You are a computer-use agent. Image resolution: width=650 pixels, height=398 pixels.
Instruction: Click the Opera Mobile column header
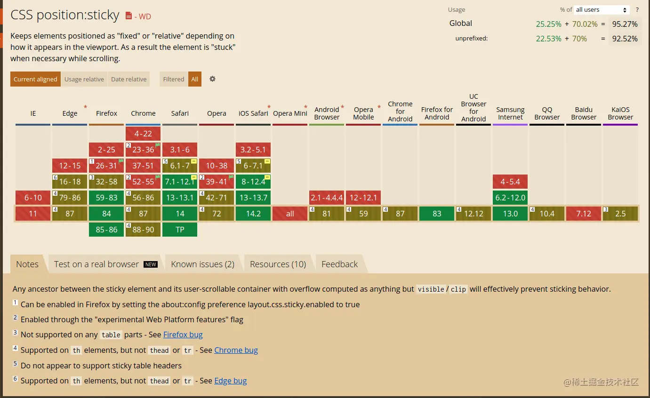coord(363,113)
